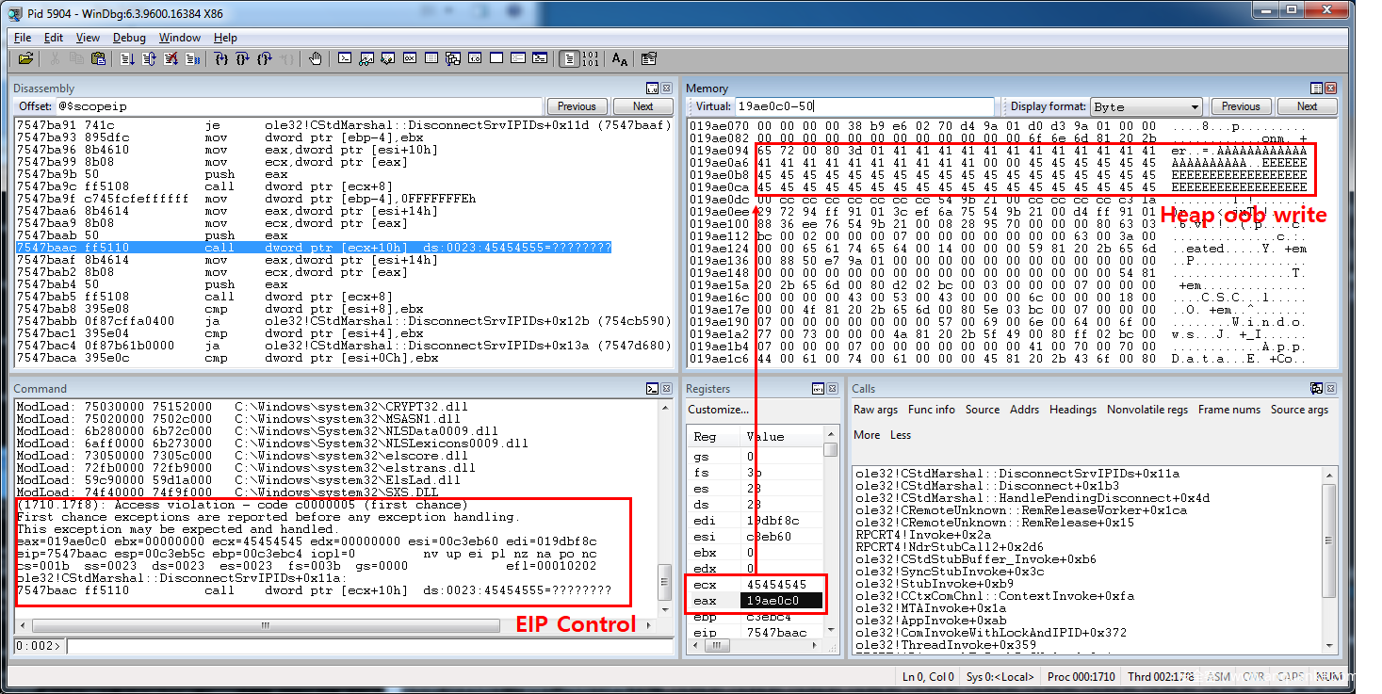Click Next button in Disassembly panel
This screenshot has height=694, width=1382.
(x=642, y=106)
